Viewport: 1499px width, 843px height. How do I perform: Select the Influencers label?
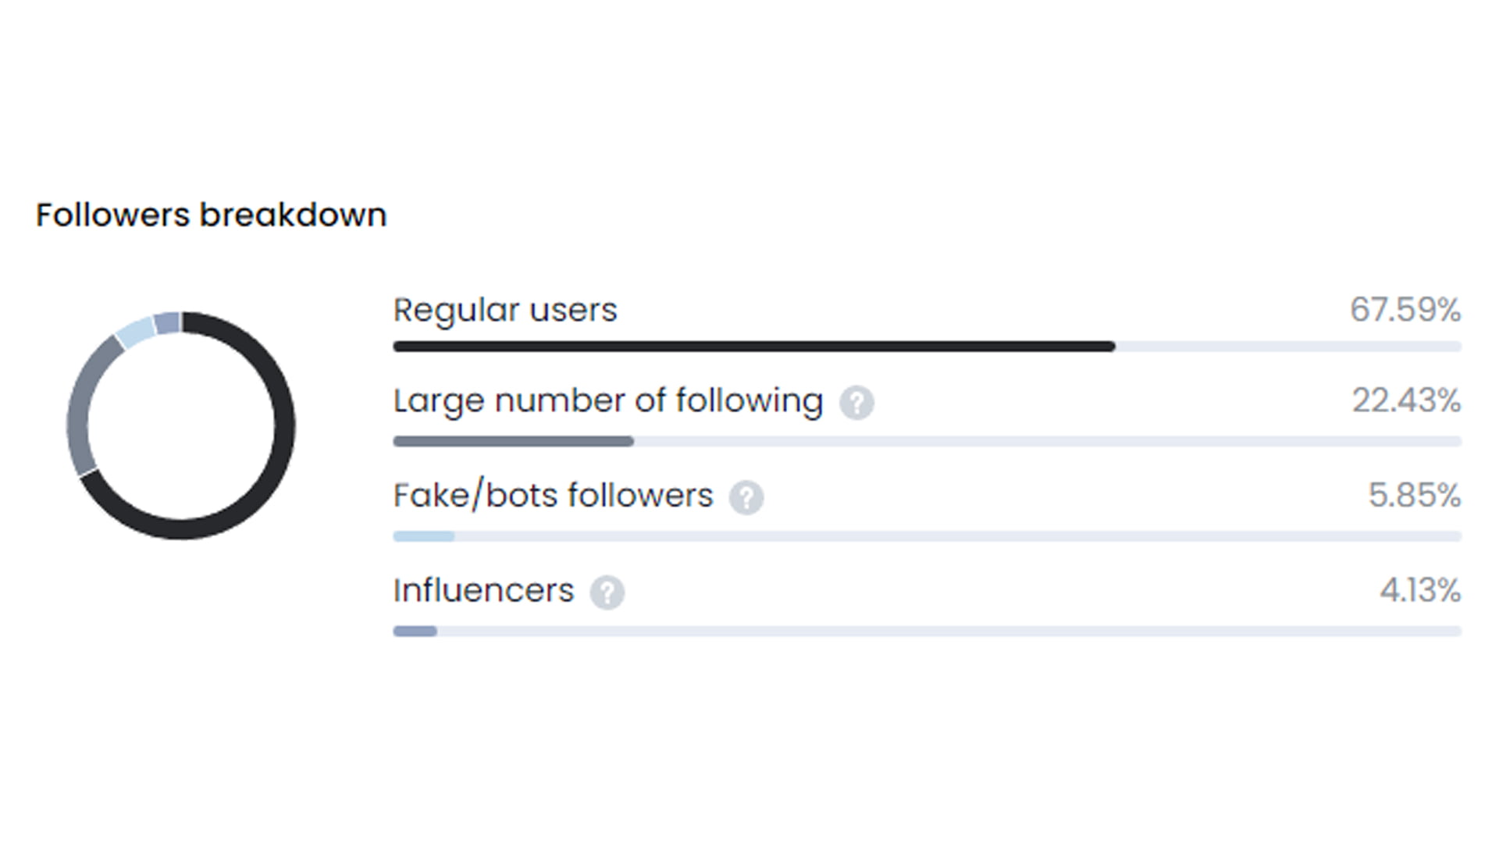tap(483, 591)
